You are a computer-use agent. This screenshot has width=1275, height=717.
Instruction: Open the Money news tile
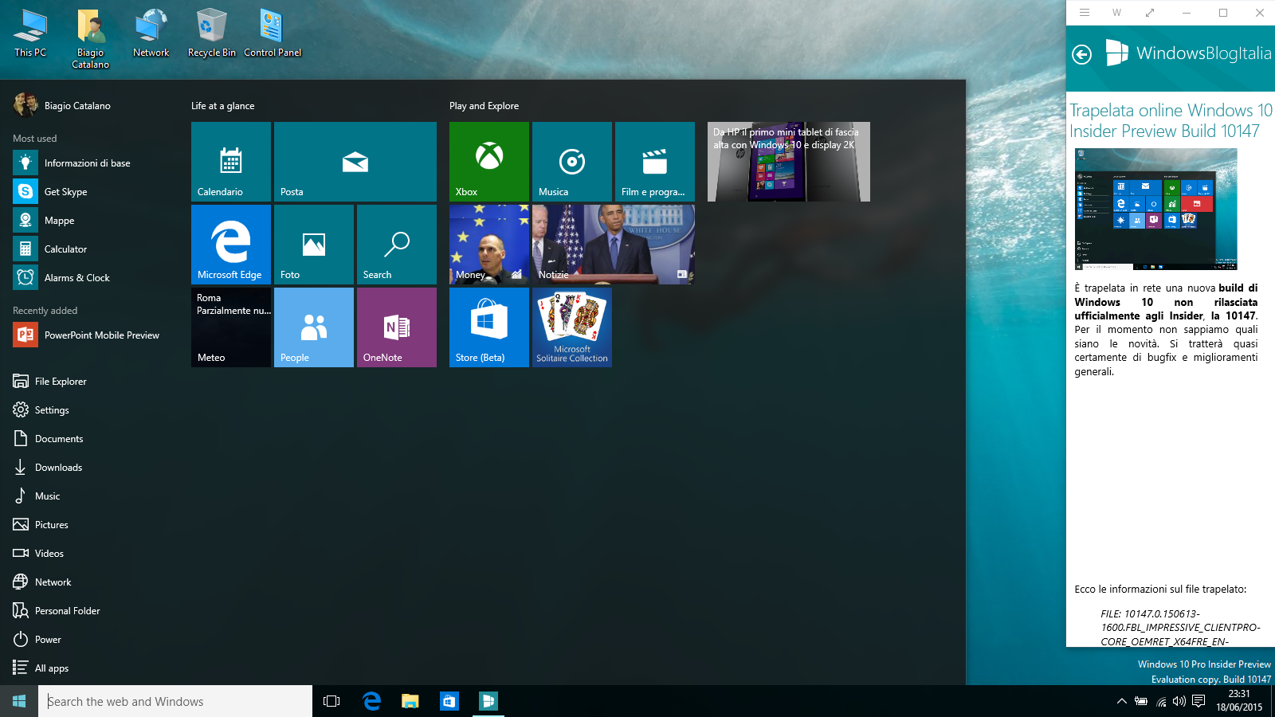tap(489, 245)
